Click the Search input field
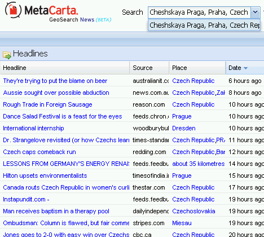This screenshot has width=264, height=237. point(199,12)
